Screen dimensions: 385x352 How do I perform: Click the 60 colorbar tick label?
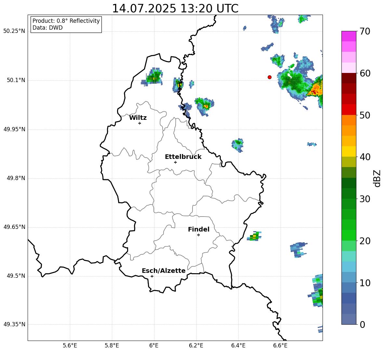[x=365, y=73]
